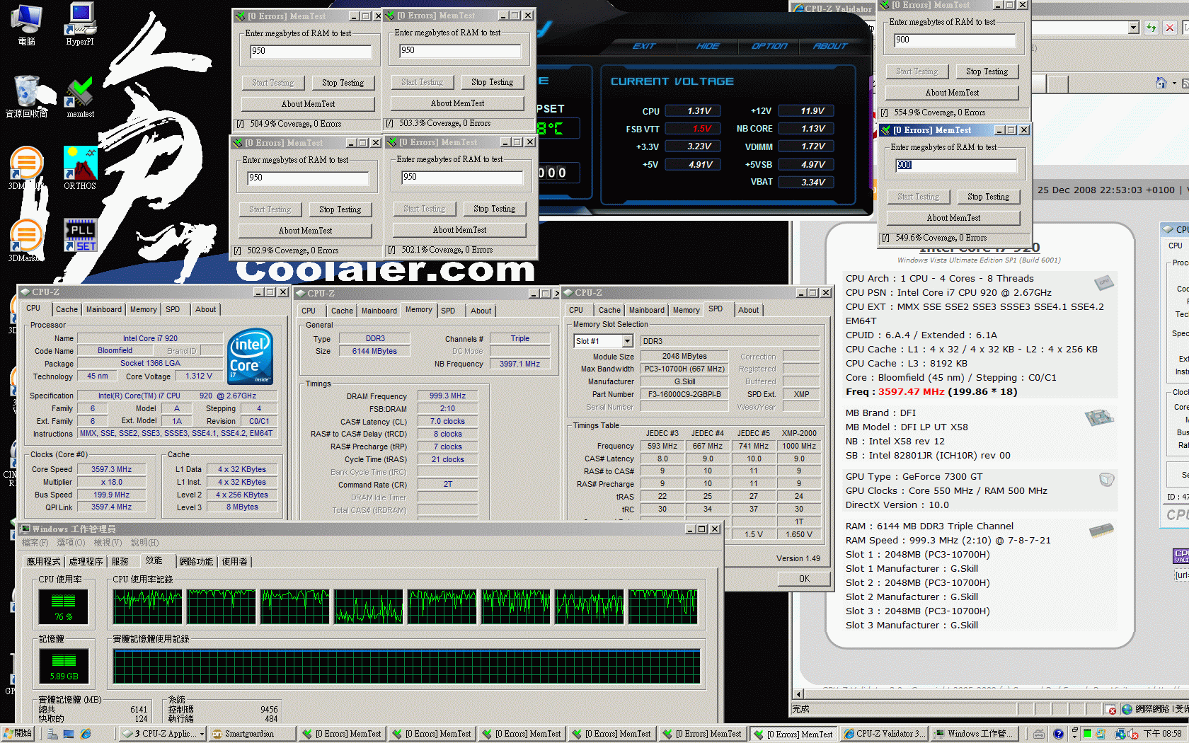Click ABOUT in Smart Guardian panel
Image resolution: width=1189 pixels, height=743 pixels.
(x=830, y=46)
